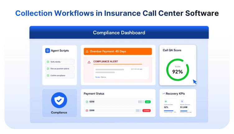Click the Agent Scripts heading
This screenshot has height=134, width=234.
tap(60, 51)
